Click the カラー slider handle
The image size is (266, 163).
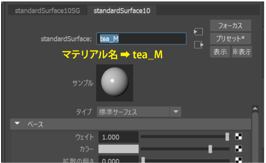(210, 149)
